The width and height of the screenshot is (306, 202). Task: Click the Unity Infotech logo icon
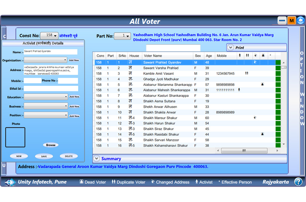pyautogui.click(x=10, y=182)
